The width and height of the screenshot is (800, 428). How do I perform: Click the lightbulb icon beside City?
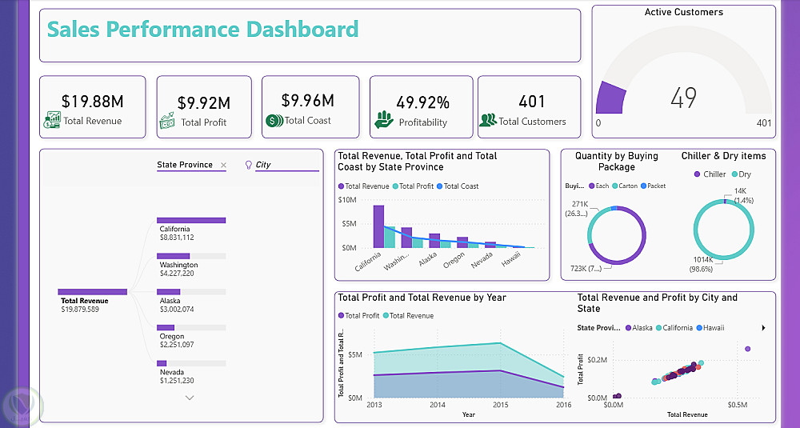click(x=249, y=165)
